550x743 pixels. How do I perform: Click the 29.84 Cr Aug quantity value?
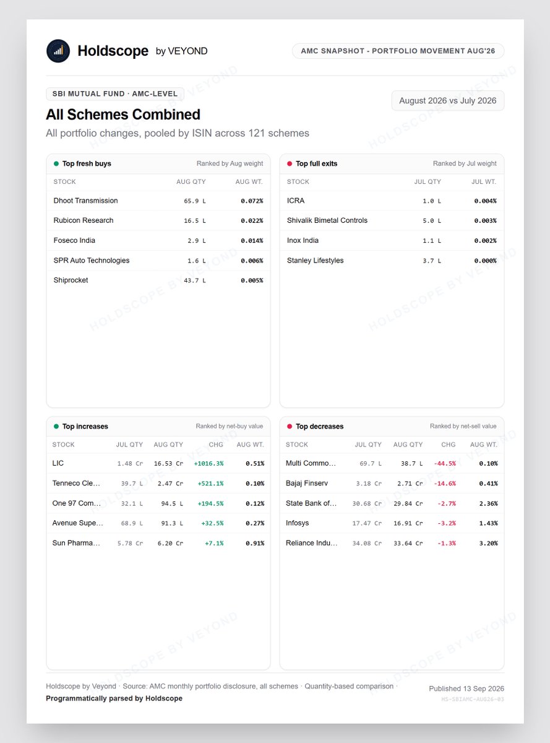tap(408, 503)
